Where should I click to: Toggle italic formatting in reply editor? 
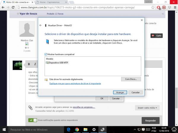(35, 64)
